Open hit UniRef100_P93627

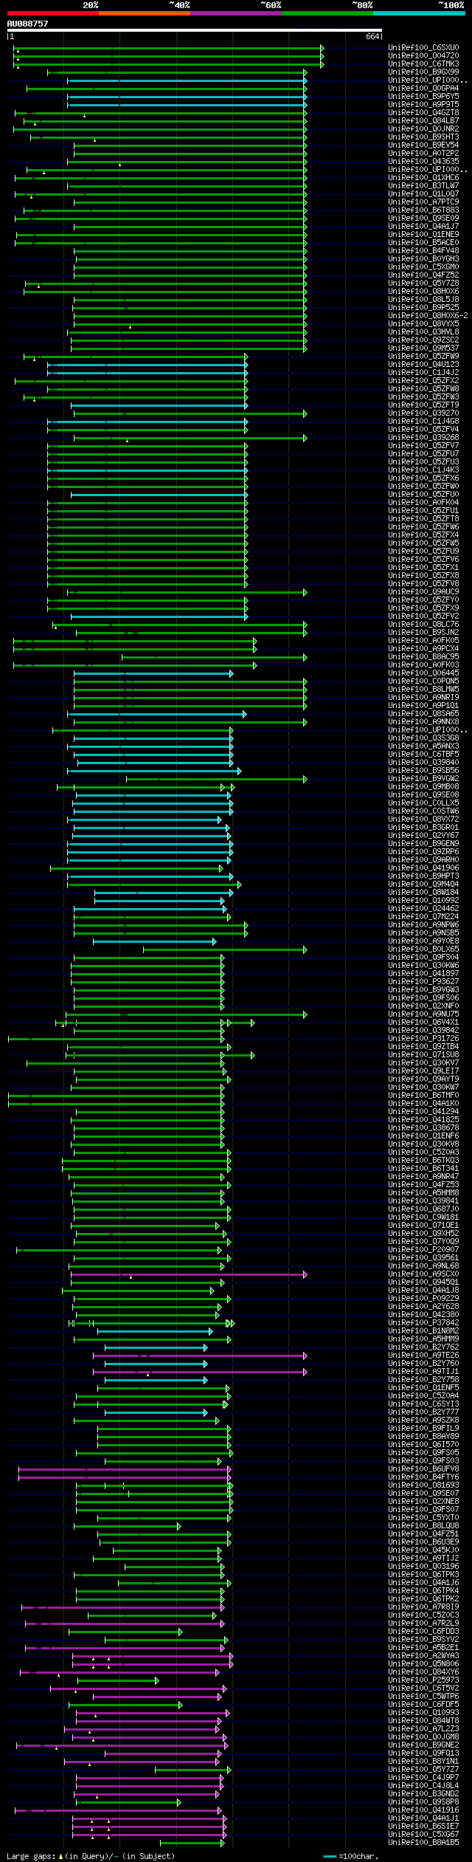tap(423, 982)
